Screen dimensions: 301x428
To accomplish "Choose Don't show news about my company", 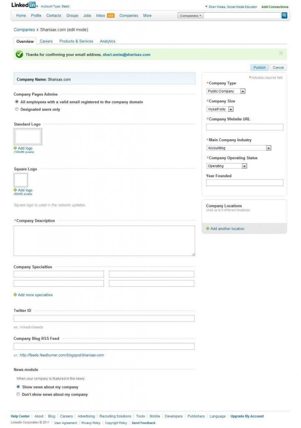I will [18, 394].
